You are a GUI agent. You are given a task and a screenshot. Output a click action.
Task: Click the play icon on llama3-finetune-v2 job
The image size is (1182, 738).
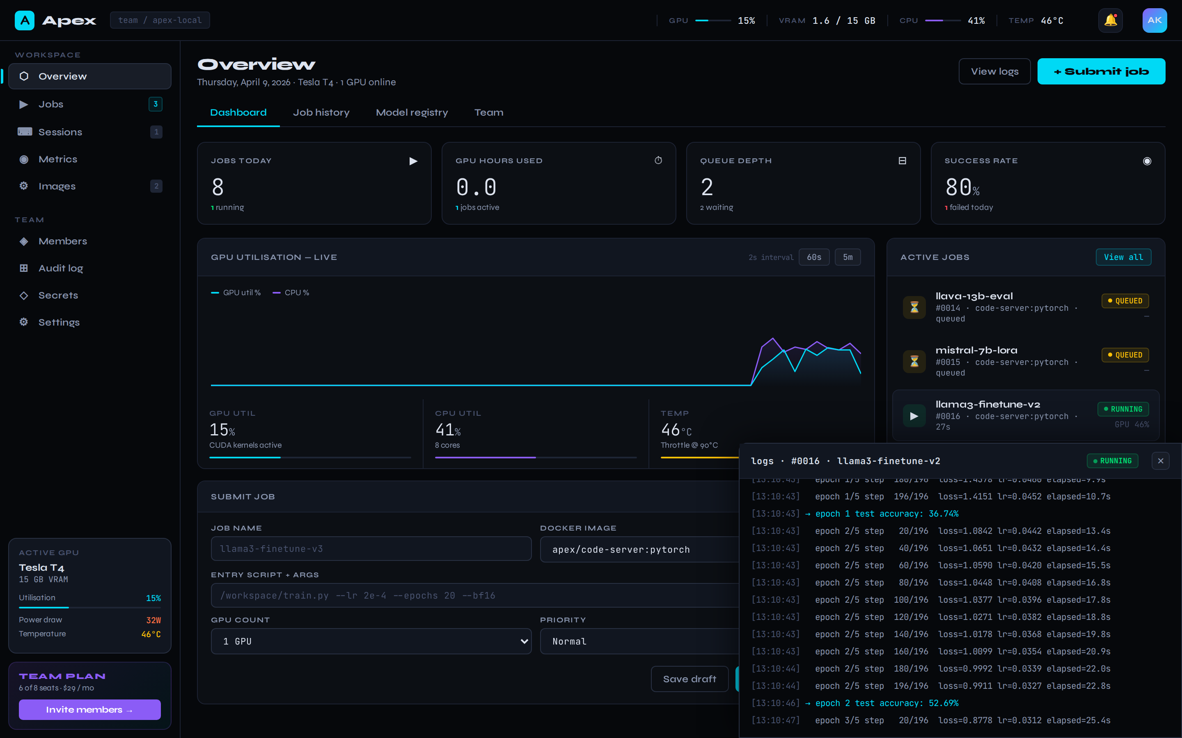pos(914,416)
